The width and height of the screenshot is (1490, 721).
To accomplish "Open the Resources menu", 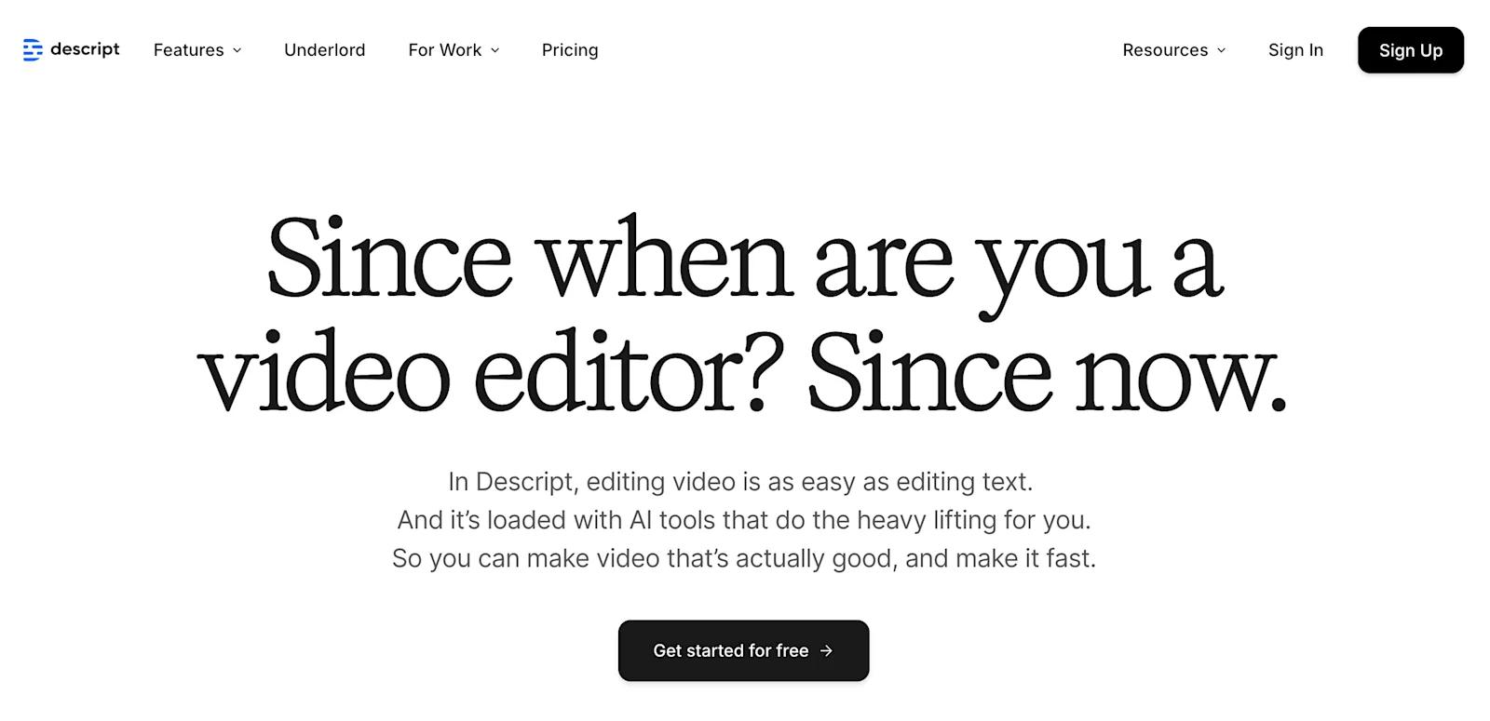I will [x=1164, y=50].
